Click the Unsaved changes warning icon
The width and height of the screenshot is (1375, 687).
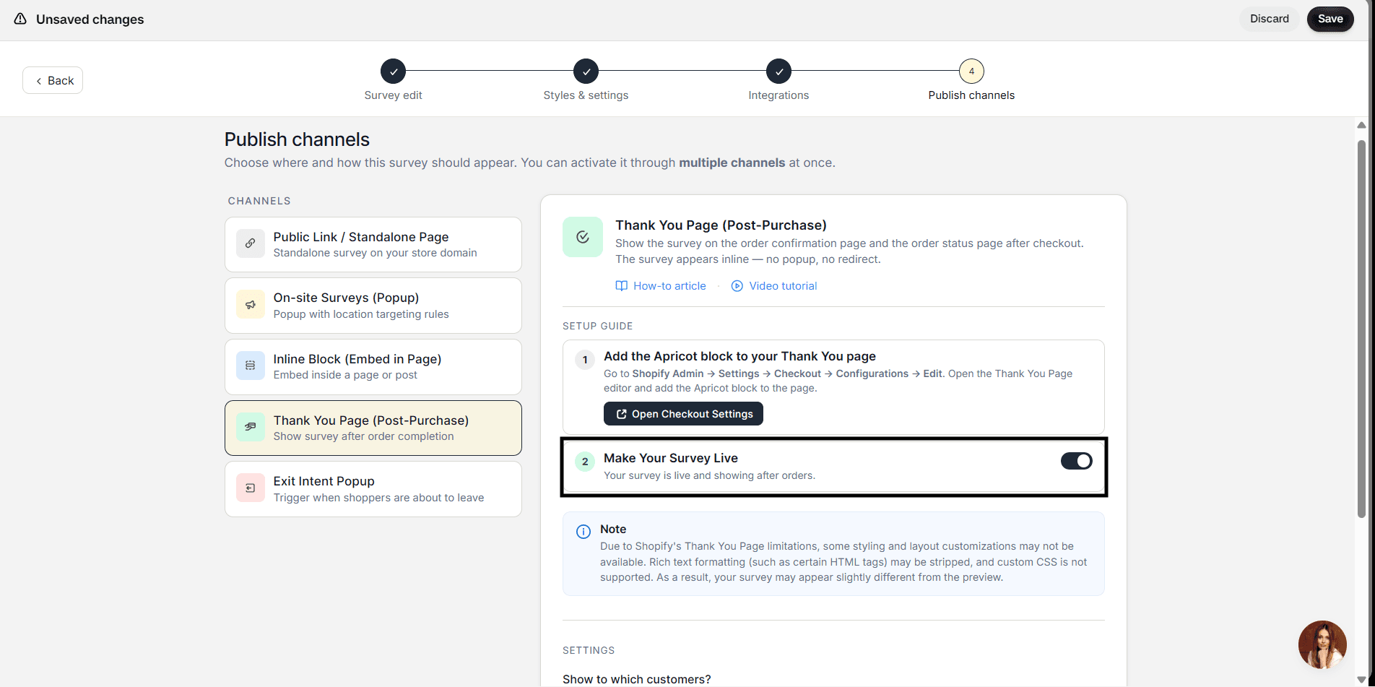(20, 19)
